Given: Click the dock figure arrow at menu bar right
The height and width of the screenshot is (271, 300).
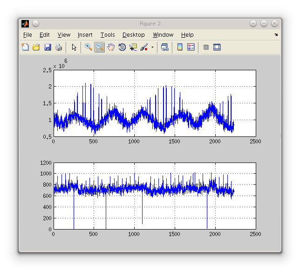Looking at the screenshot, I should 276,35.
